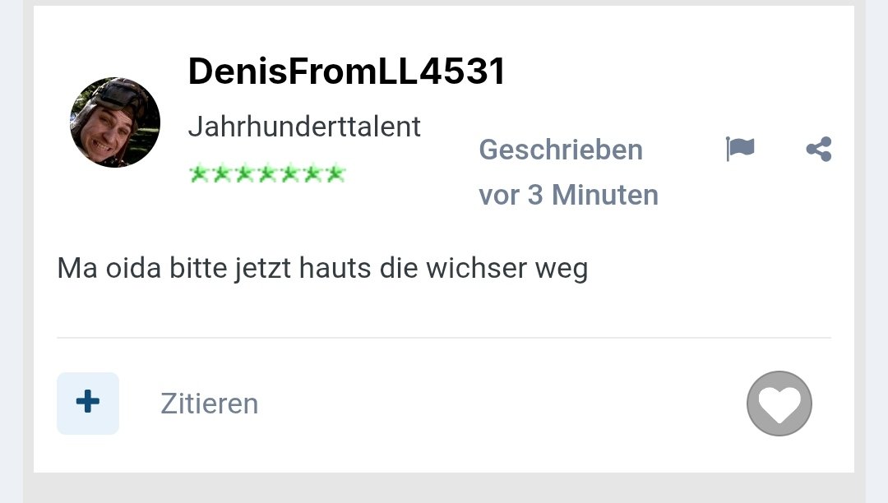Click the gray area below the post card
The height and width of the screenshot is (503, 888).
(444, 487)
